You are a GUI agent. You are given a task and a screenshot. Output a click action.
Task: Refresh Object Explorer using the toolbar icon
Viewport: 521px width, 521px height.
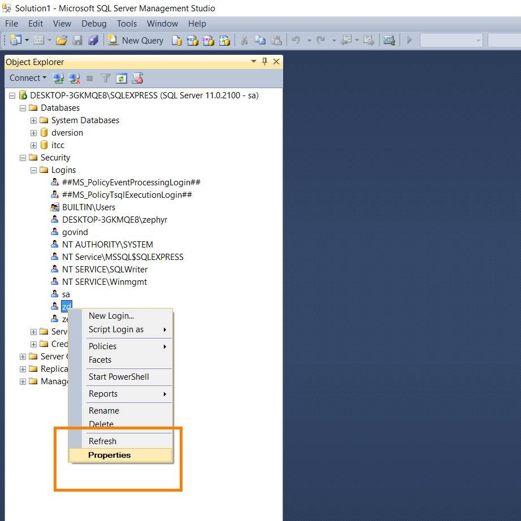pyautogui.click(x=121, y=78)
